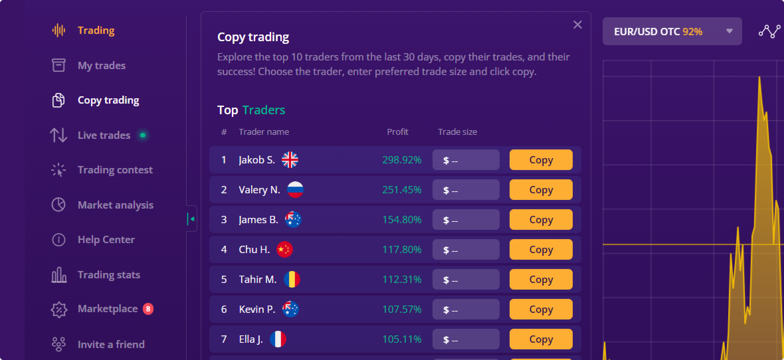Close the Copy trading panel

click(x=577, y=25)
